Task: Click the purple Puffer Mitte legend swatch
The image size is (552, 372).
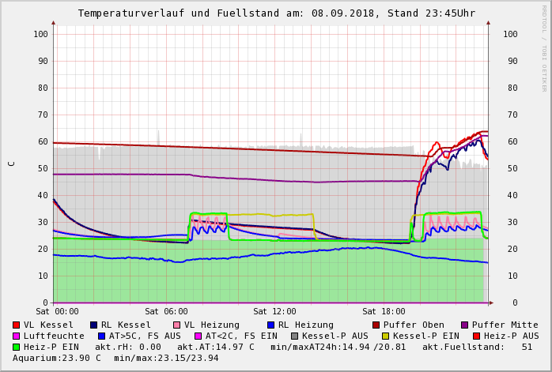Action: (x=464, y=325)
